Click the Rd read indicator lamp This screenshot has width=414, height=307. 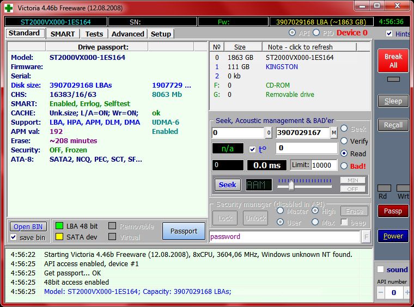click(x=383, y=188)
